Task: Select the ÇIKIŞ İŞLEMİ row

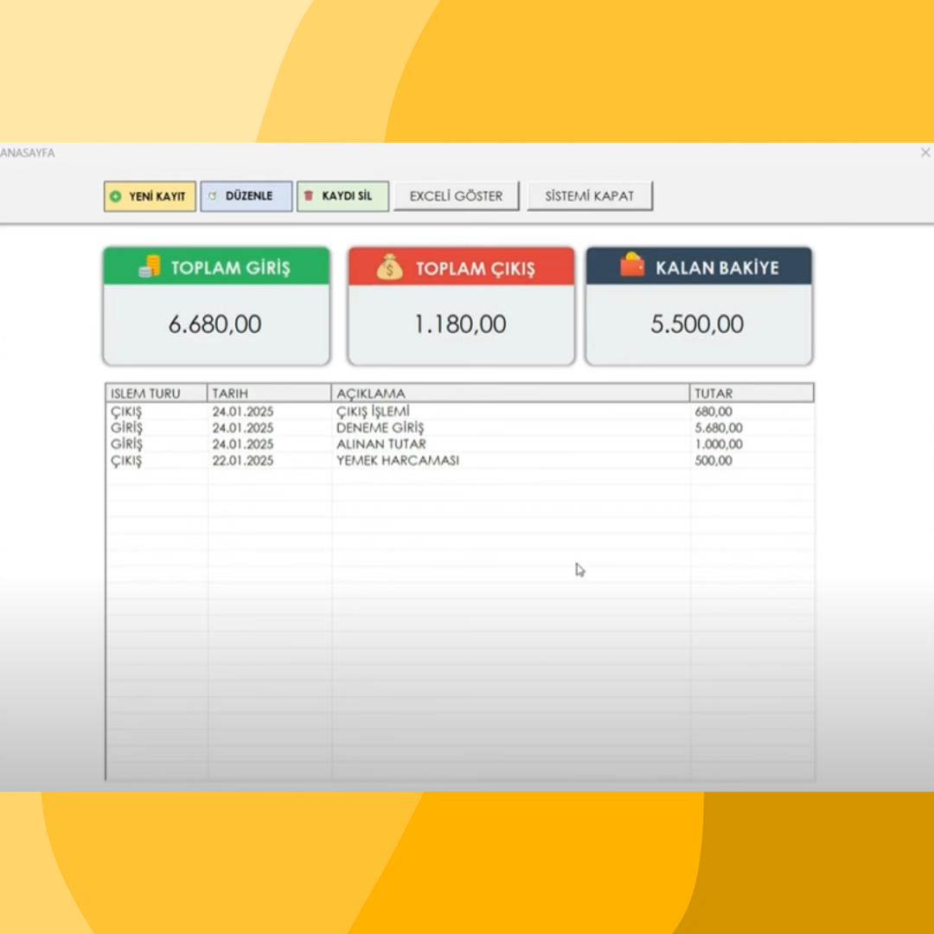Action: [x=373, y=412]
